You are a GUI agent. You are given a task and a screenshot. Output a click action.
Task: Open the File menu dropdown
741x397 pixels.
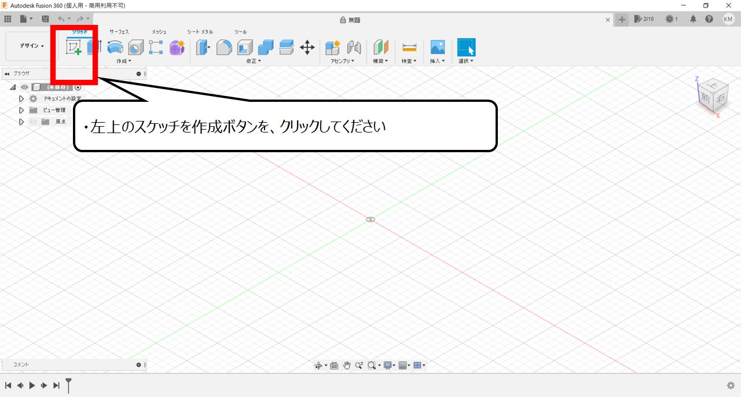[27, 19]
